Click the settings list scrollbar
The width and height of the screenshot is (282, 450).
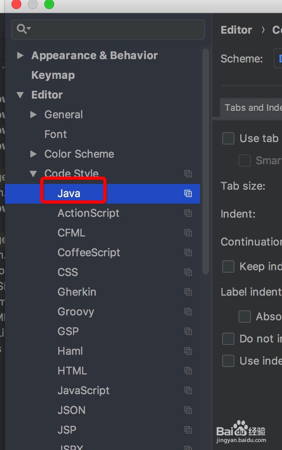(x=206, y=160)
